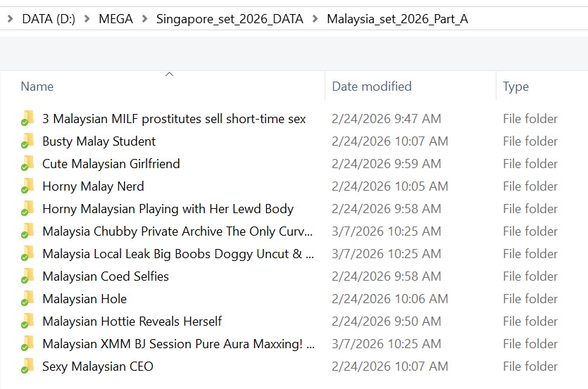Navigate to MEGA folder in breadcrumb
This screenshot has height=389, width=588.
(116, 19)
